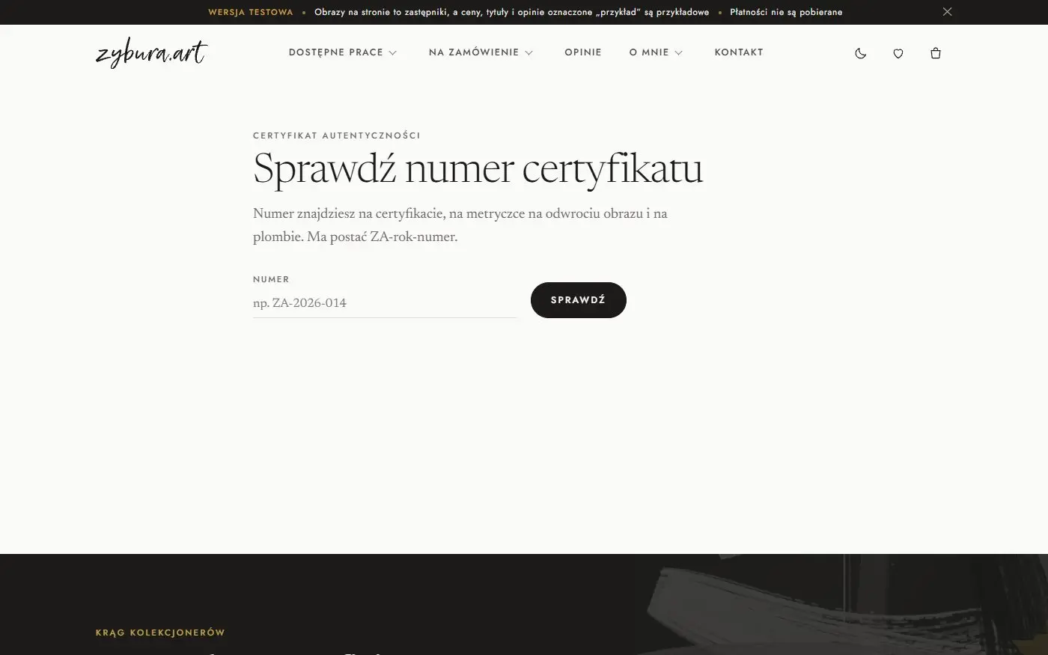This screenshot has width=1048, height=655.
Task: Dismiss the test version banner
Action: (947, 12)
